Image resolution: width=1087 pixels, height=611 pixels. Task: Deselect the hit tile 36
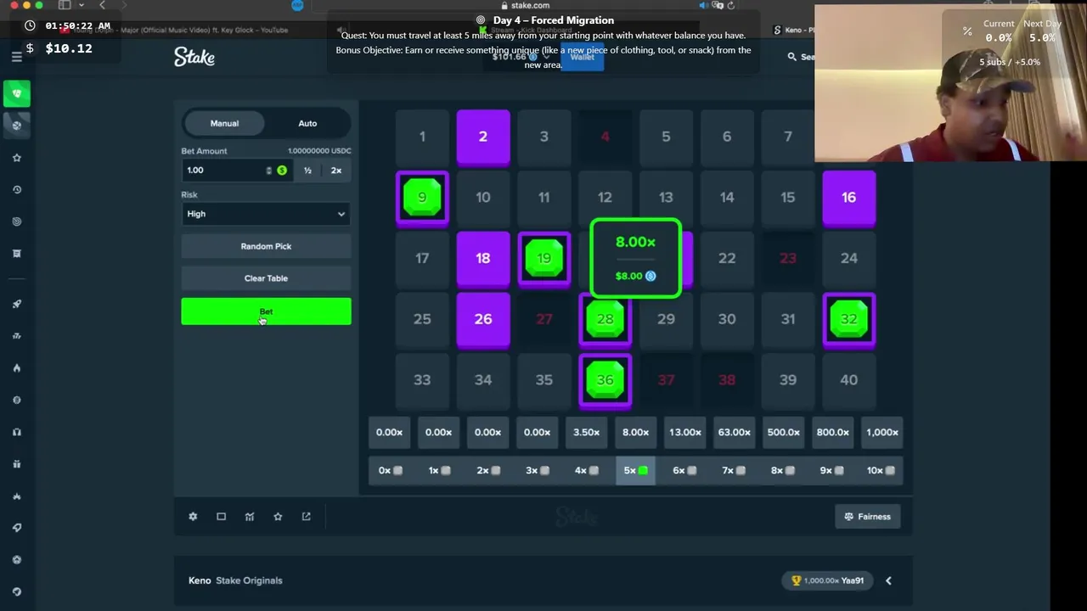point(605,380)
